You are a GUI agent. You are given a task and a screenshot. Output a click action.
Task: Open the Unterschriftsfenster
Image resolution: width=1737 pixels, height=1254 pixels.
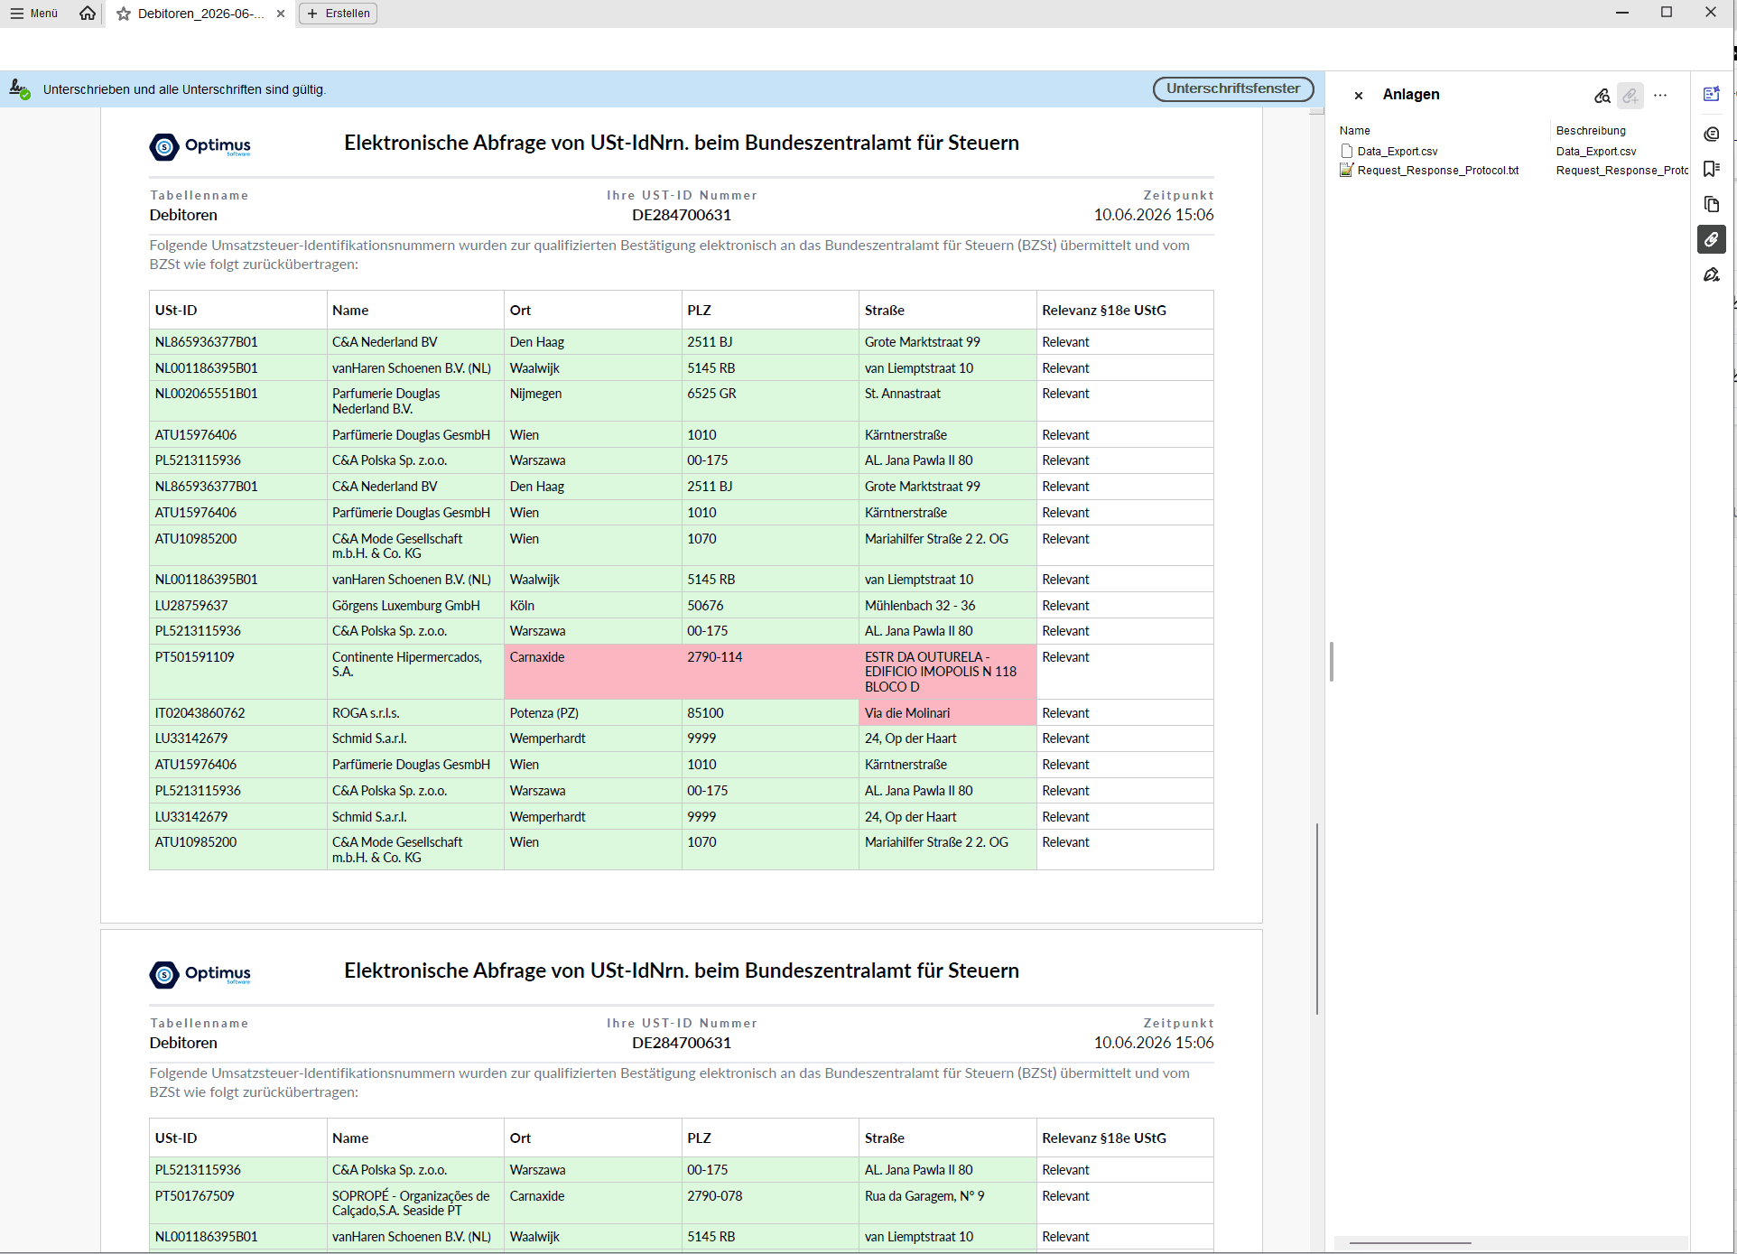click(1233, 88)
